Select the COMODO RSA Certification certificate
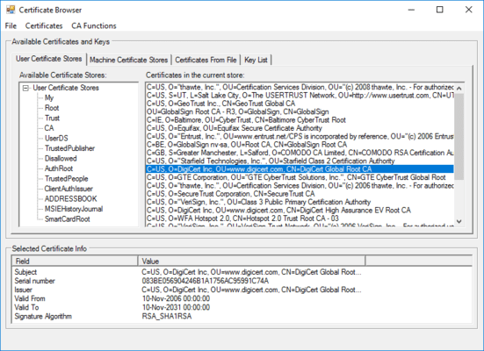This screenshot has height=351, width=484. [300, 153]
